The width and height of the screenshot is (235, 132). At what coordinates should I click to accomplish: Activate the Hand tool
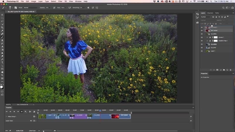(2, 72)
